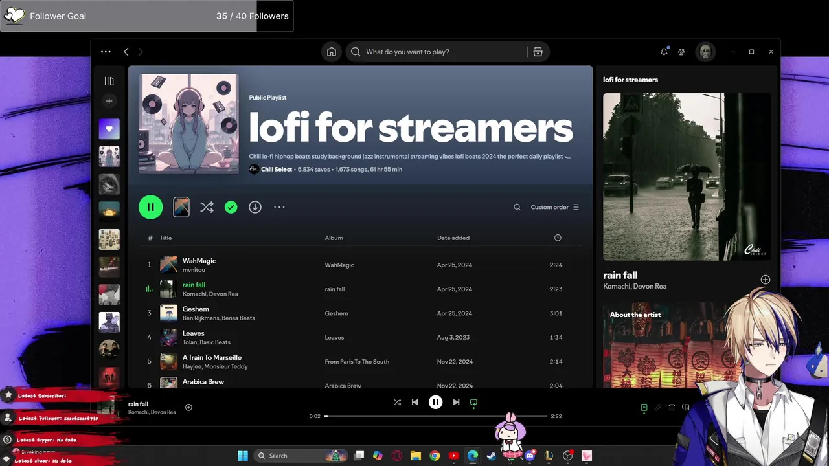Skip to the previous track
This screenshot has width=829, height=466.
coord(415,402)
